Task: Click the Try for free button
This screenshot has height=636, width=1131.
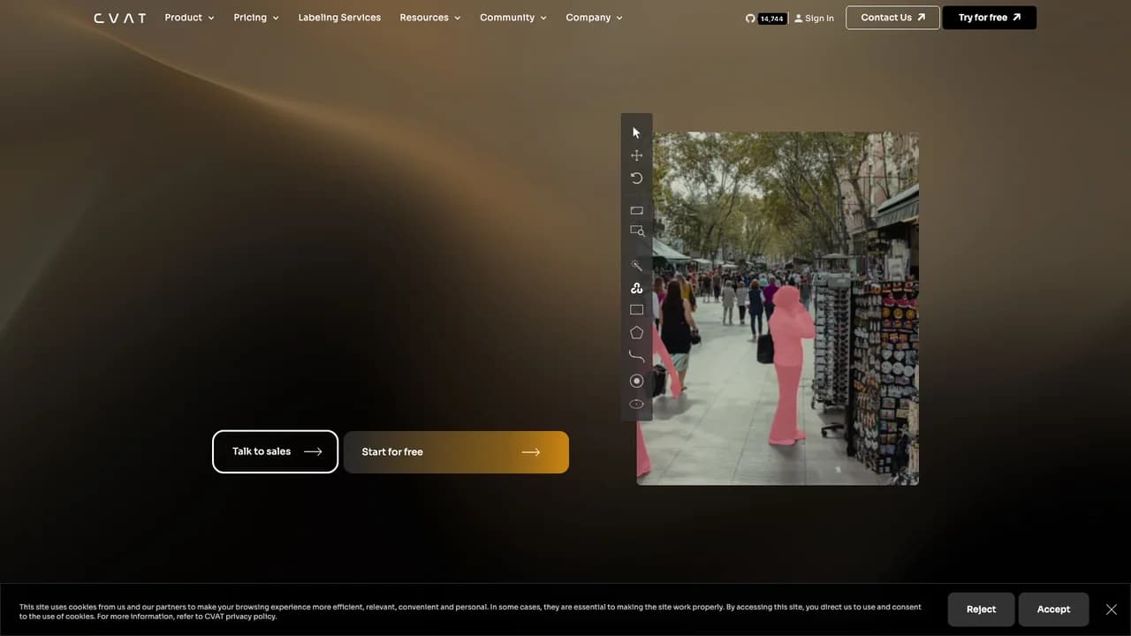Action: tap(990, 18)
